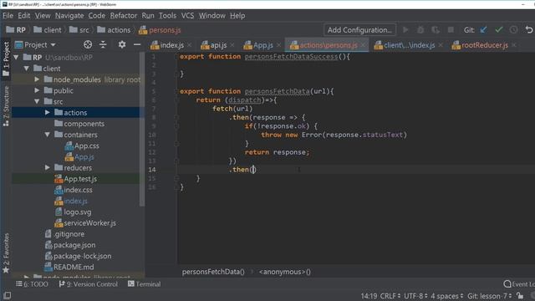This screenshot has width=535, height=301.
Task: Open the Git: lesson-7 branch dropdown
Action: click(490, 296)
